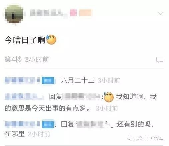Click the smirking emoji in second reply
This screenshot has height=146, width=169.
click(109, 97)
